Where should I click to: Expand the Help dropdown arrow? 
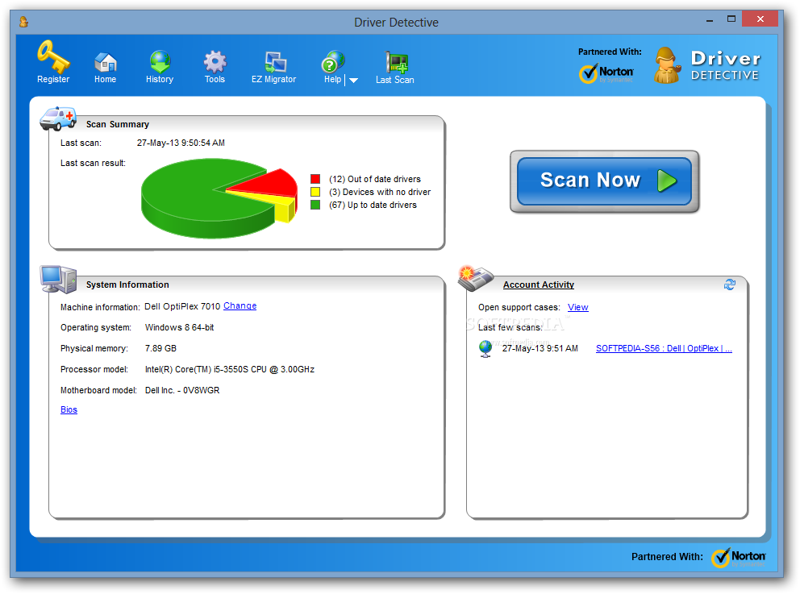click(x=353, y=81)
